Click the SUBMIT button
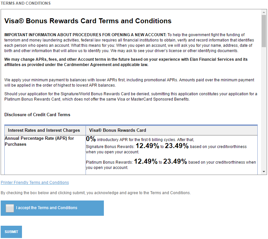 click(x=11, y=232)
